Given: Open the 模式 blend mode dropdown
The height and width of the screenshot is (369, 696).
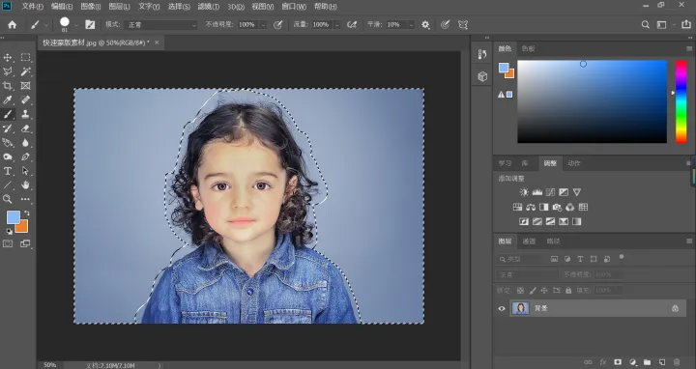Looking at the screenshot, I should (160, 25).
